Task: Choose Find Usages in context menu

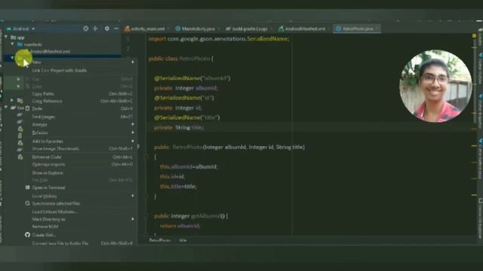Action: tap(81, 117)
